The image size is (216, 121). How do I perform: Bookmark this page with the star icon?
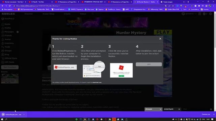pyautogui.click(x=173, y=6)
